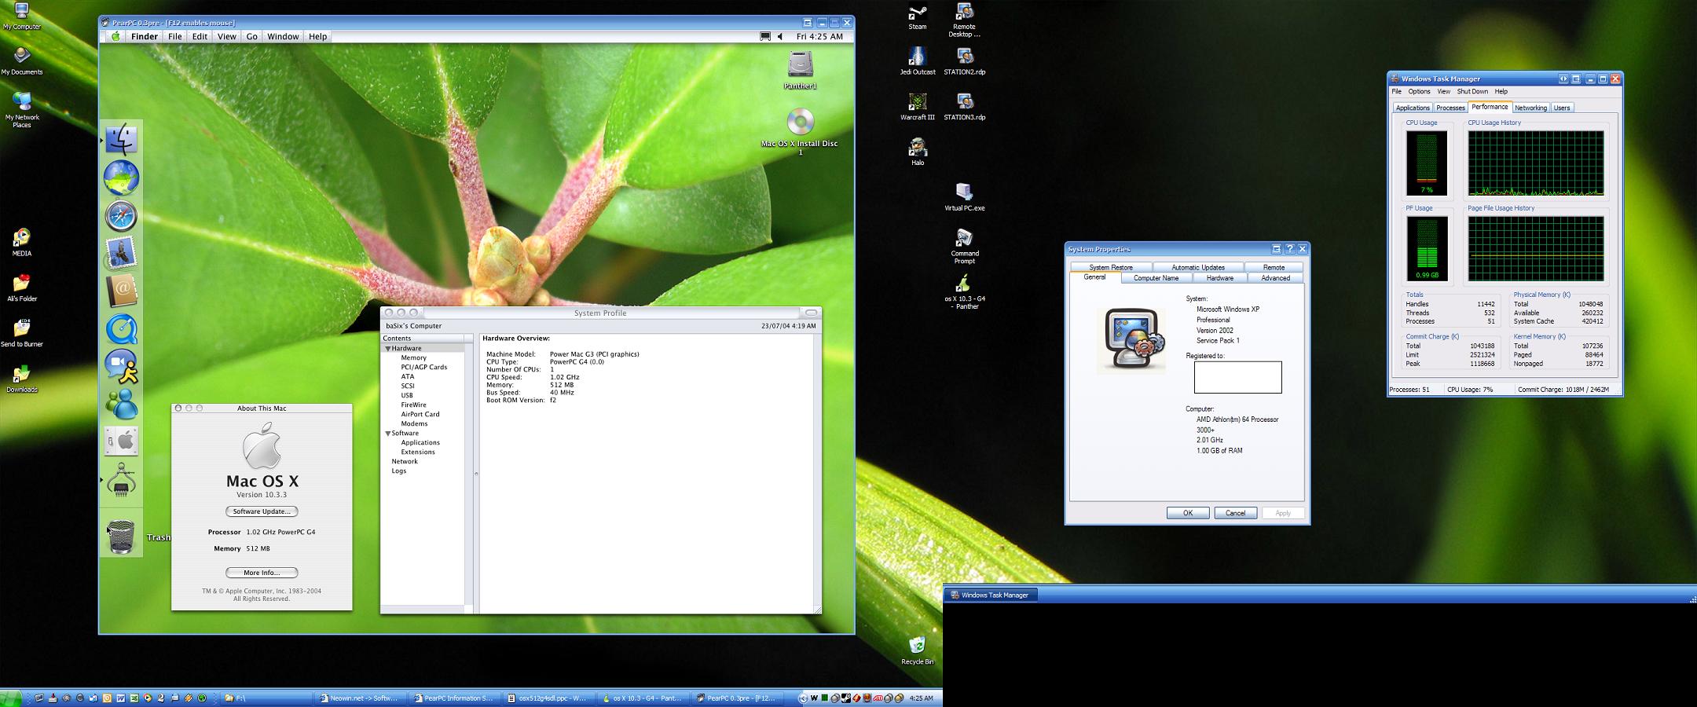The width and height of the screenshot is (1697, 707).
Task: Toggle System Profile toolbar pill button
Action: point(811,313)
